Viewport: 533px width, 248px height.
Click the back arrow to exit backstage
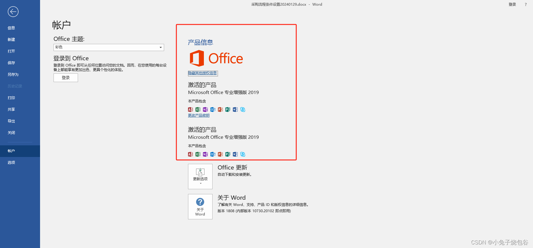pos(13,12)
